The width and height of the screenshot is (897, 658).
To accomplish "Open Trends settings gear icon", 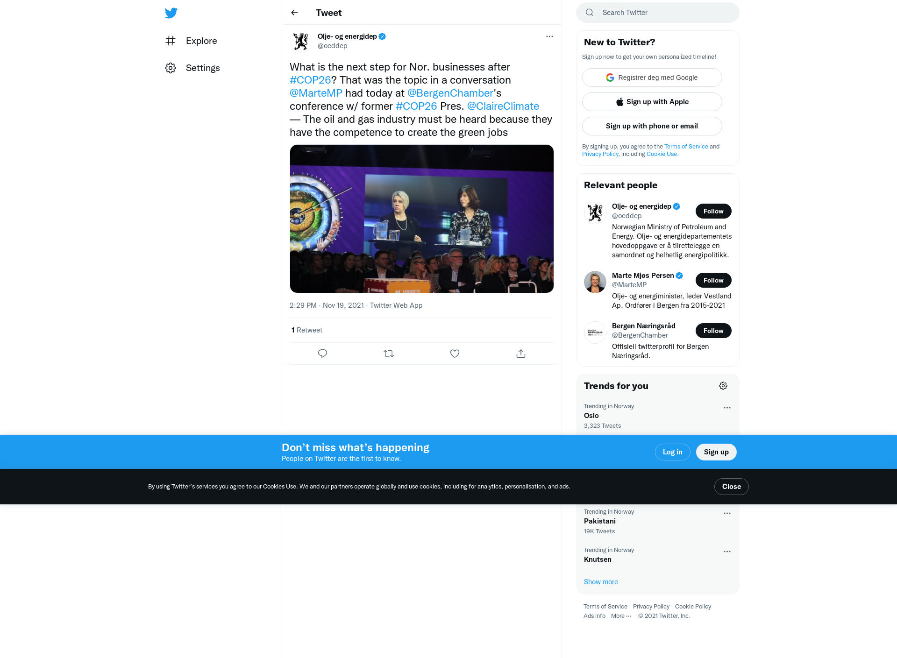I will (723, 386).
